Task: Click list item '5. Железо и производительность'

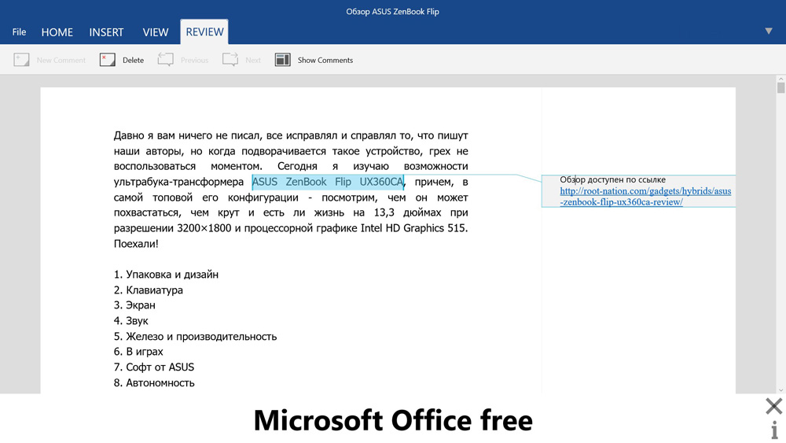Action: click(x=196, y=336)
